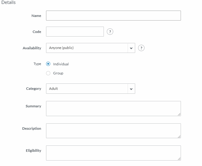Click the Description box resize handle

(179, 137)
